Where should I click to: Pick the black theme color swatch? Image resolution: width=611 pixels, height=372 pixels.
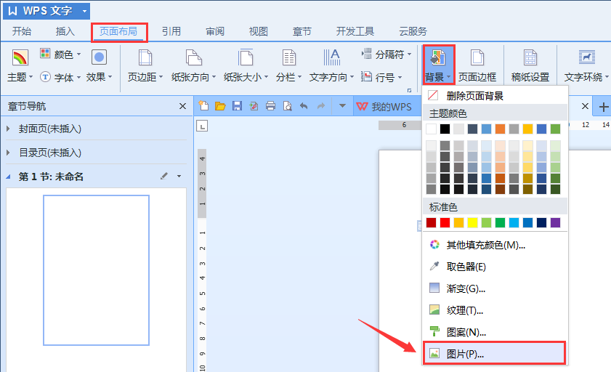(x=445, y=129)
